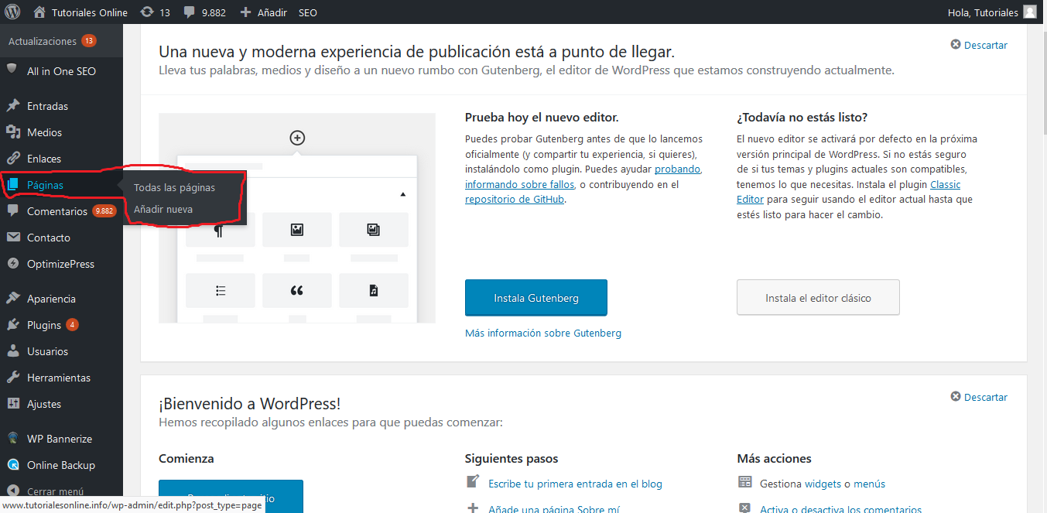
Task: Click the All in One SEO shield icon
Action: pyautogui.click(x=12, y=70)
